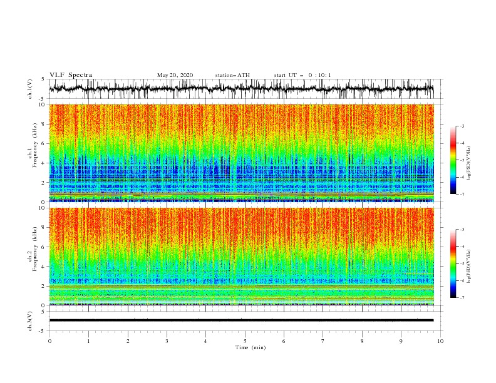Viewport: 496px width, 383px height.
Task: Click the "VLF Spectra" title text
Action: coord(71,75)
